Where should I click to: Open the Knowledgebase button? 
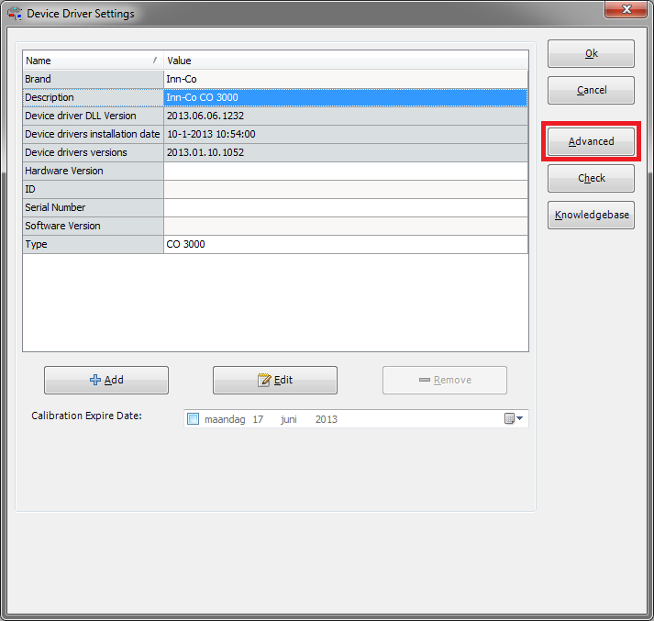point(591,215)
